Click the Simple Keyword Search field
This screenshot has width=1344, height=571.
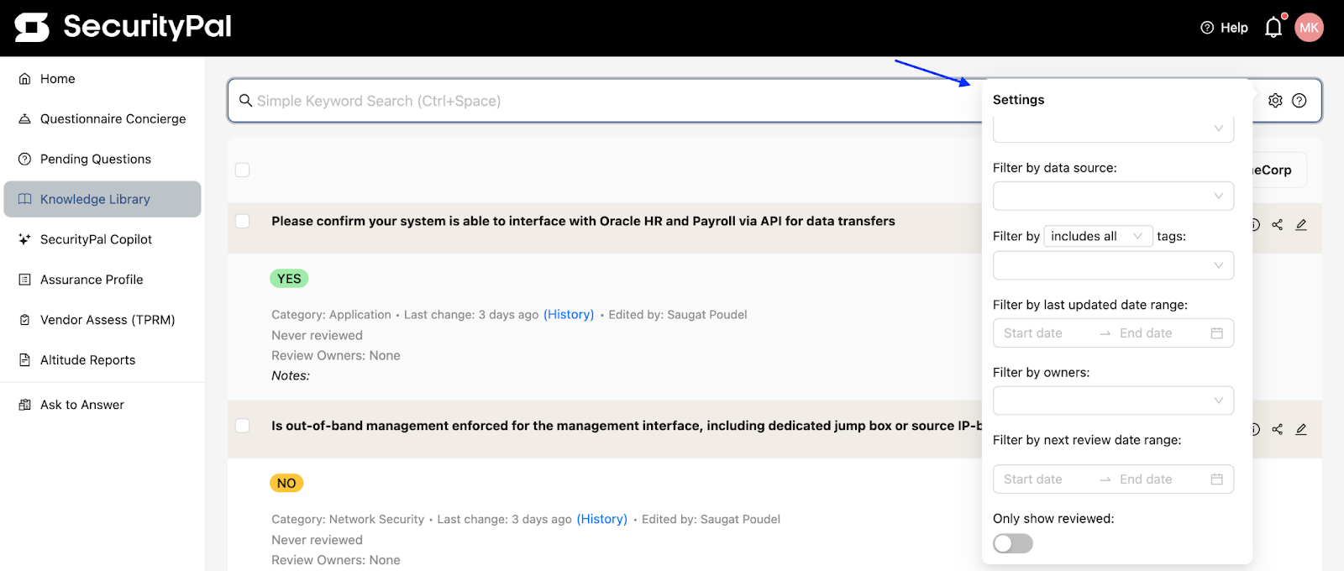[605, 101]
